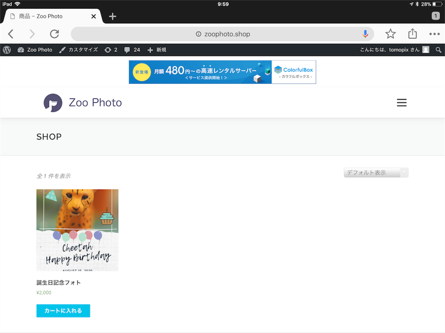Tap the microphone voice search icon
This screenshot has width=445, height=333.
365,34
